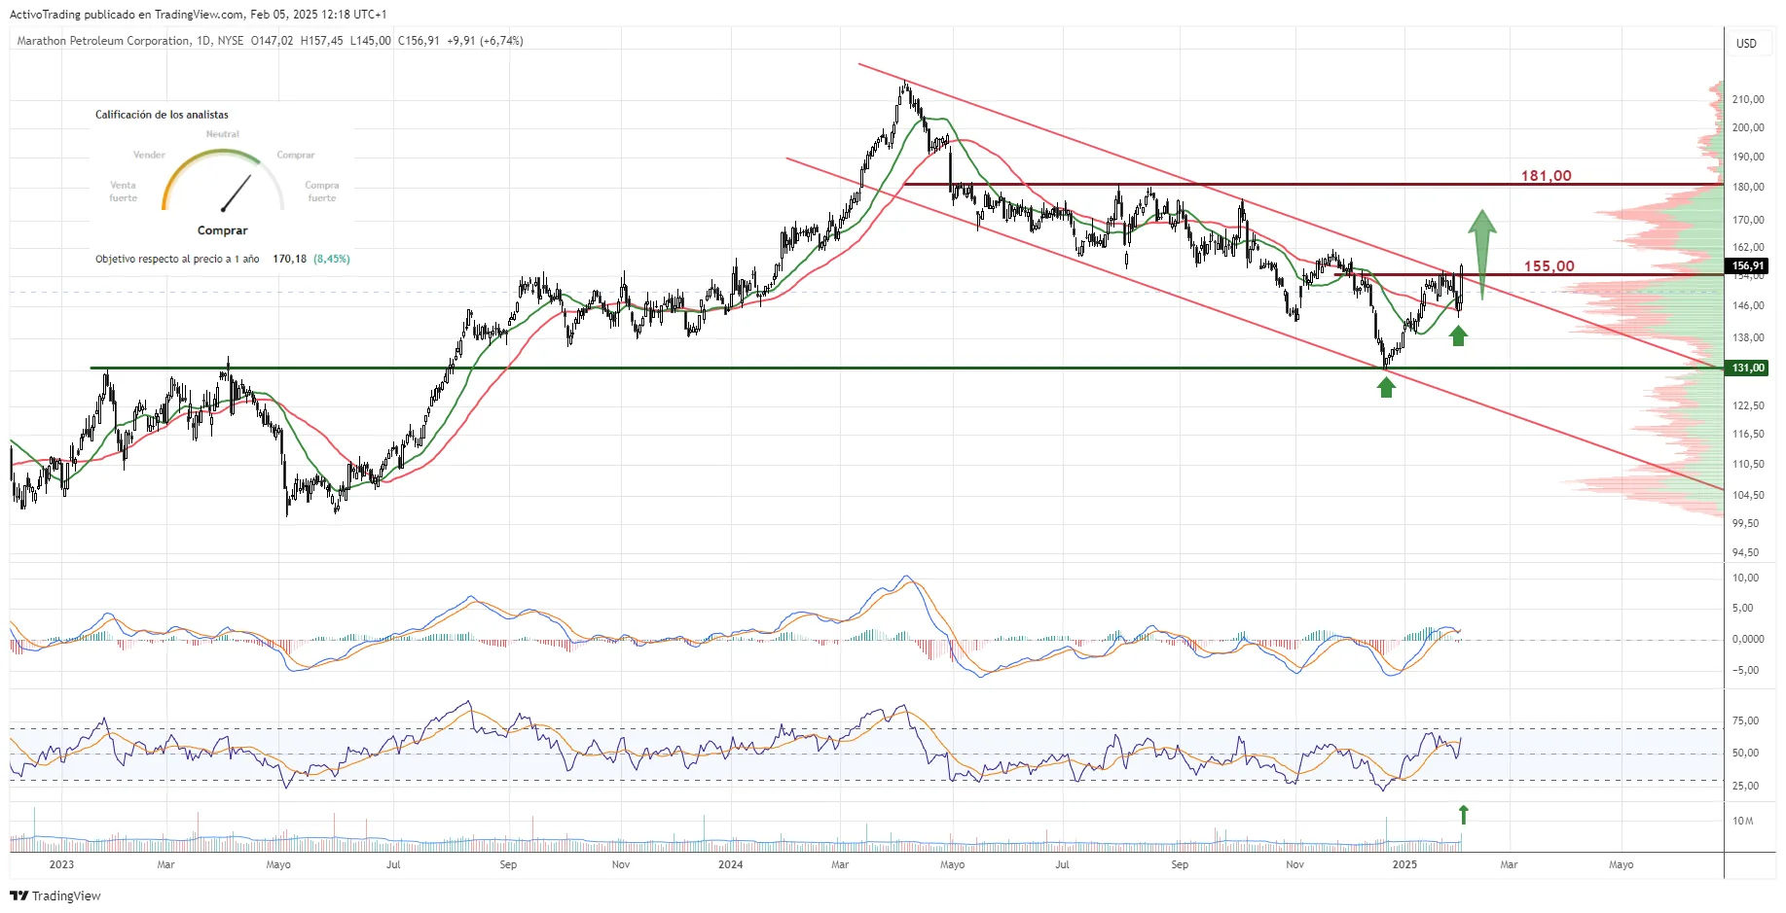The height and width of the screenshot is (913, 1786).
Task: Click the 'Comprar' rating result label
Action: (x=222, y=230)
